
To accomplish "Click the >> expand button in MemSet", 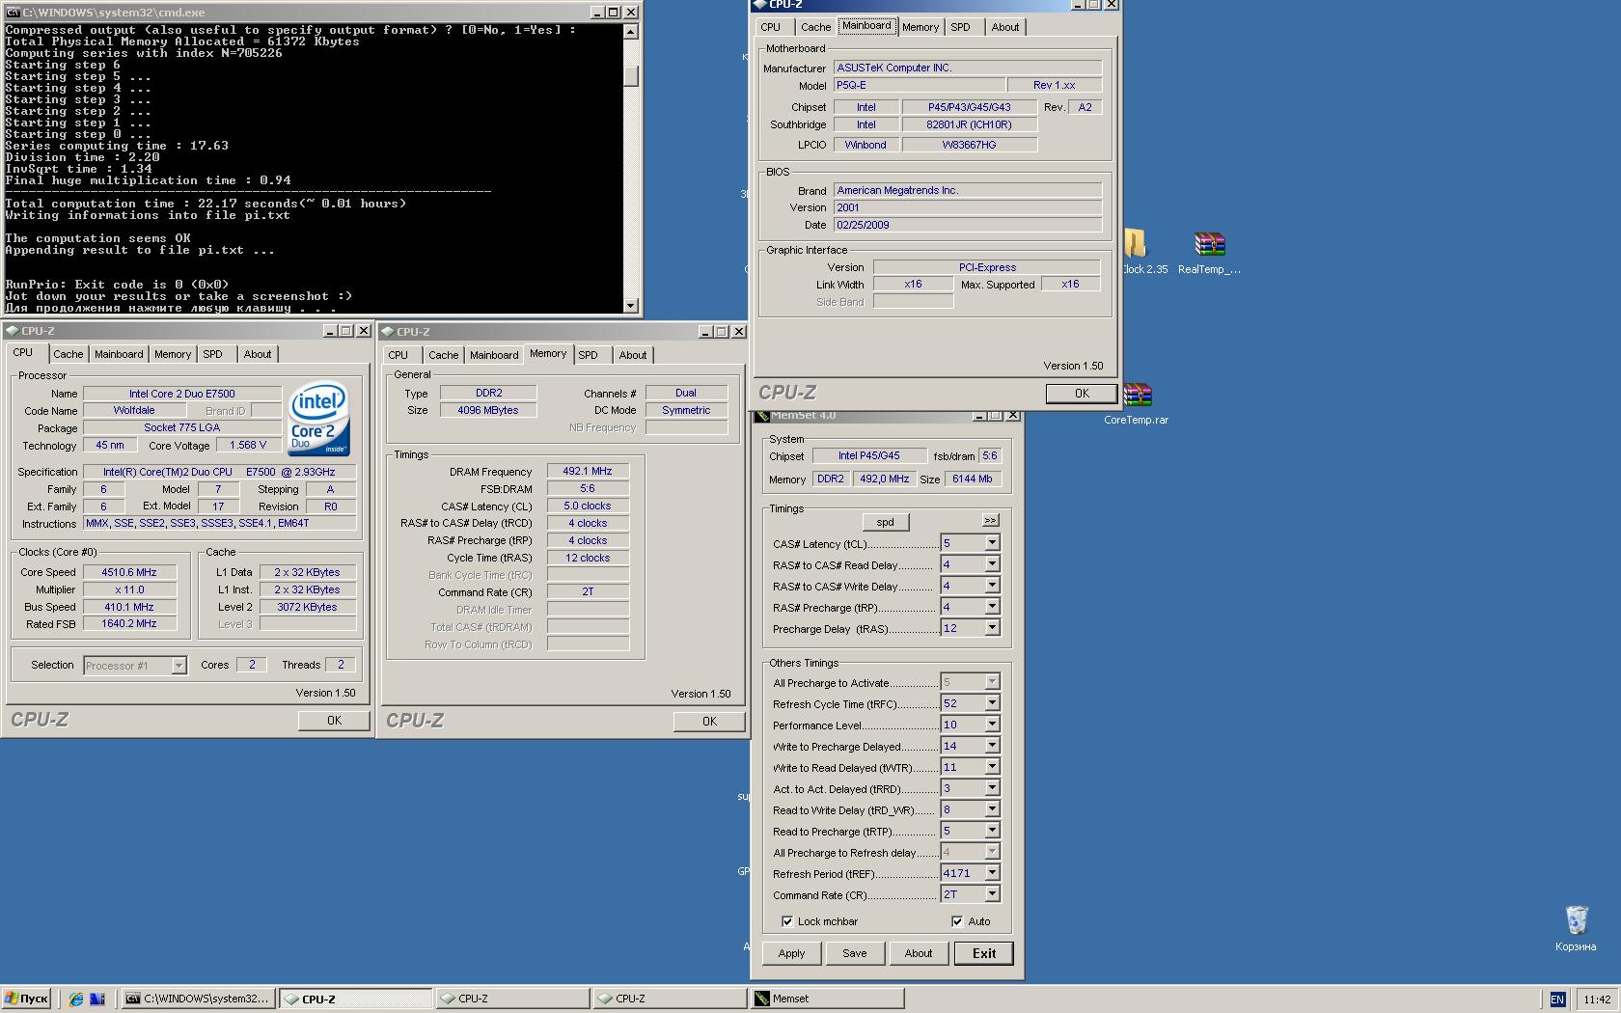I will pos(990,520).
